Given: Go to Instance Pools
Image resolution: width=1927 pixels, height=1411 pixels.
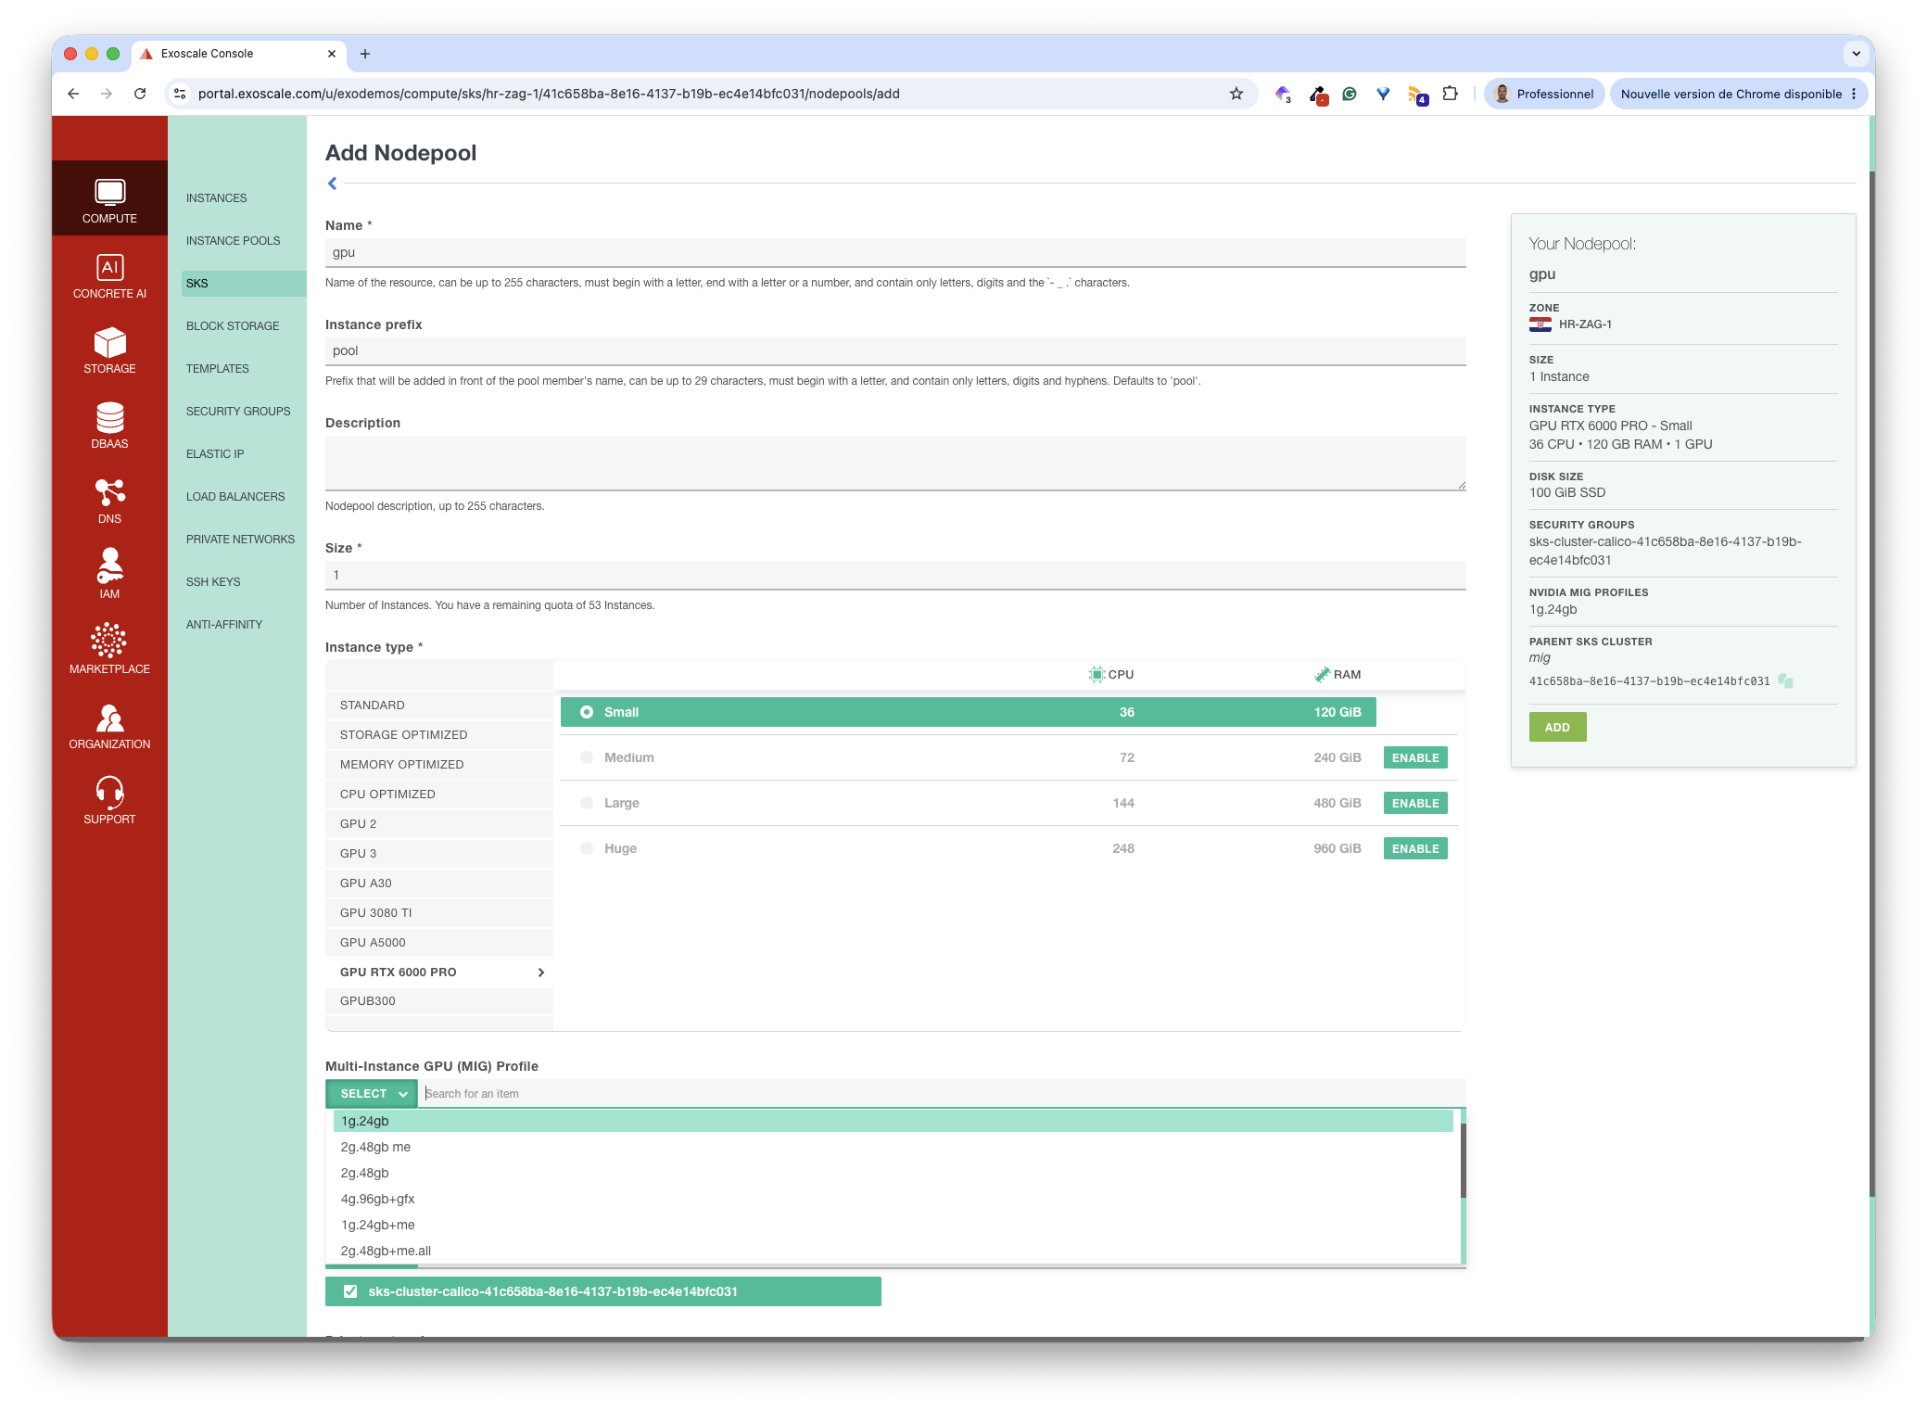Looking at the screenshot, I should 233,241.
